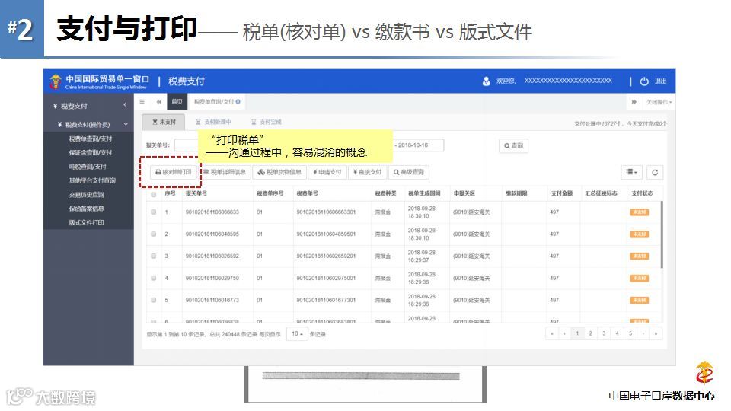Click the table's vertical scrollbar

(662, 234)
